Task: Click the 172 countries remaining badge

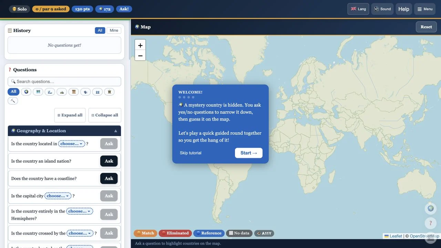Action: pos(105,9)
